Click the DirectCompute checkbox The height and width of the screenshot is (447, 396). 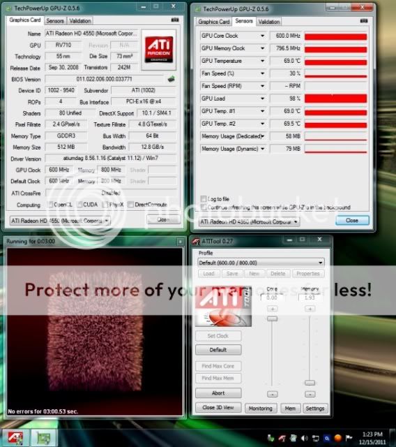coord(130,205)
